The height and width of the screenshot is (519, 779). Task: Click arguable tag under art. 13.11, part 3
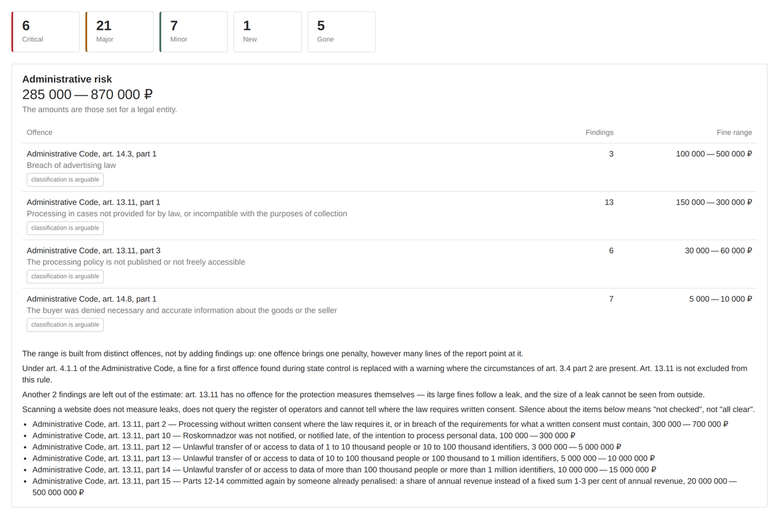tap(65, 276)
